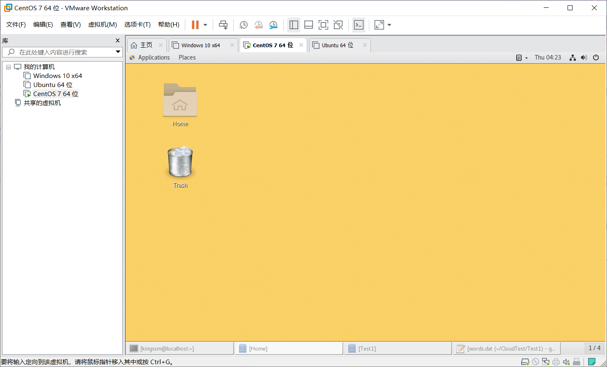
Task: Close the library panel
Action: click(x=117, y=41)
